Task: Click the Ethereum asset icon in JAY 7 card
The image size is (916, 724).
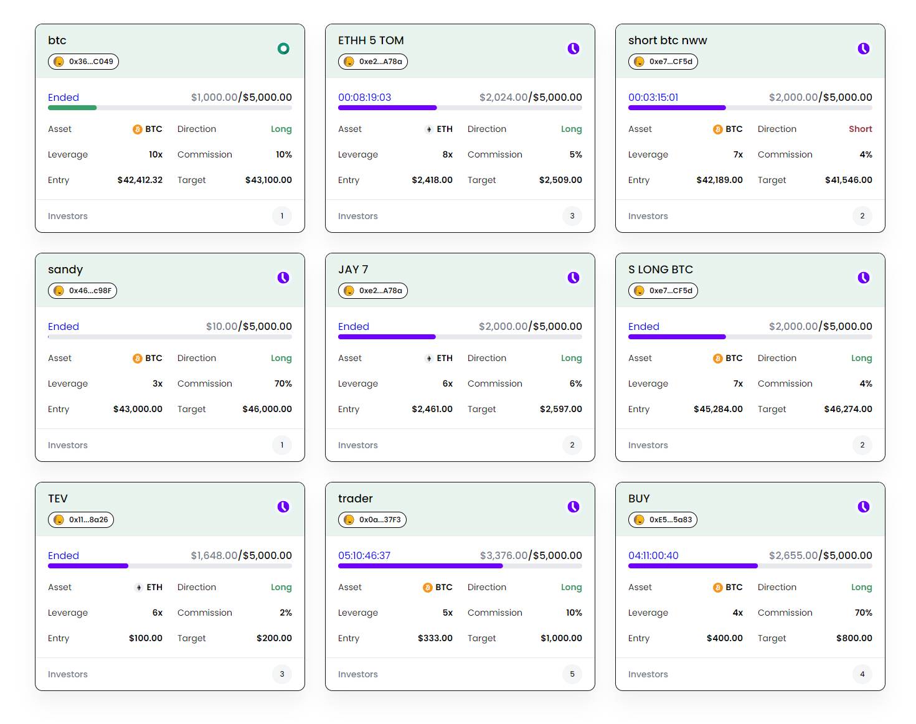Action: (x=429, y=359)
